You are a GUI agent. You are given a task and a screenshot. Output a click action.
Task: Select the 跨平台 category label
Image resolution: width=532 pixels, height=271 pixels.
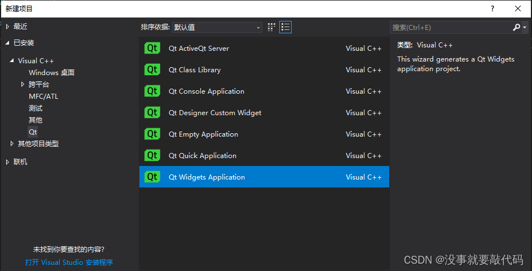point(39,84)
